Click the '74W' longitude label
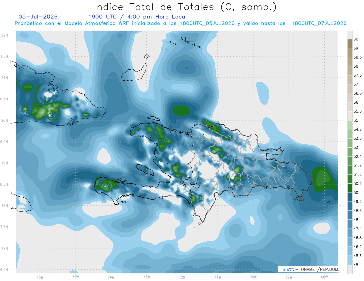Image resolution: width=364 pixels, height=281 pixels. click(x=111, y=277)
